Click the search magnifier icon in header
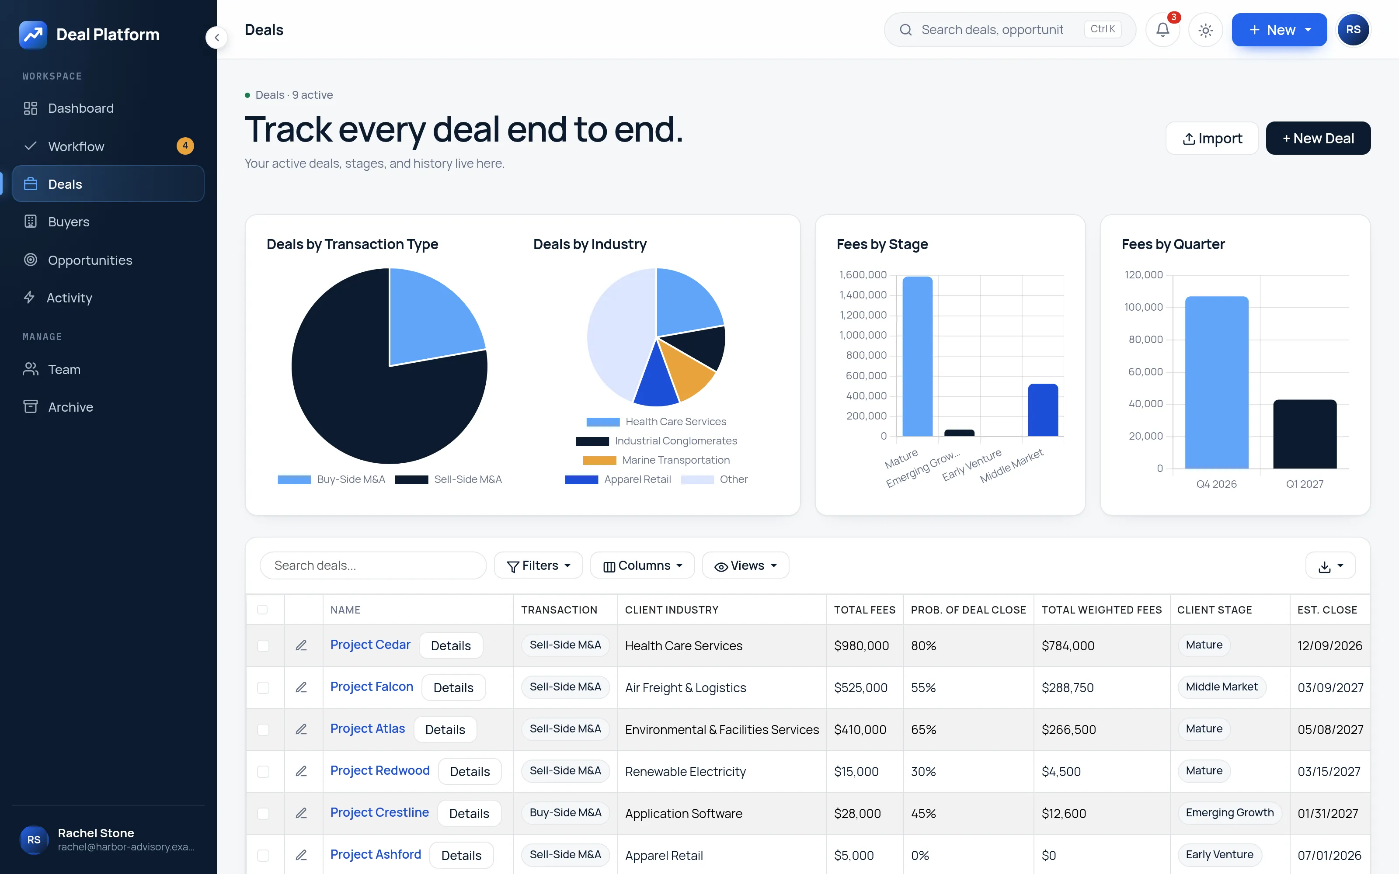The image size is (1399, 874). (x=906, y=30)
